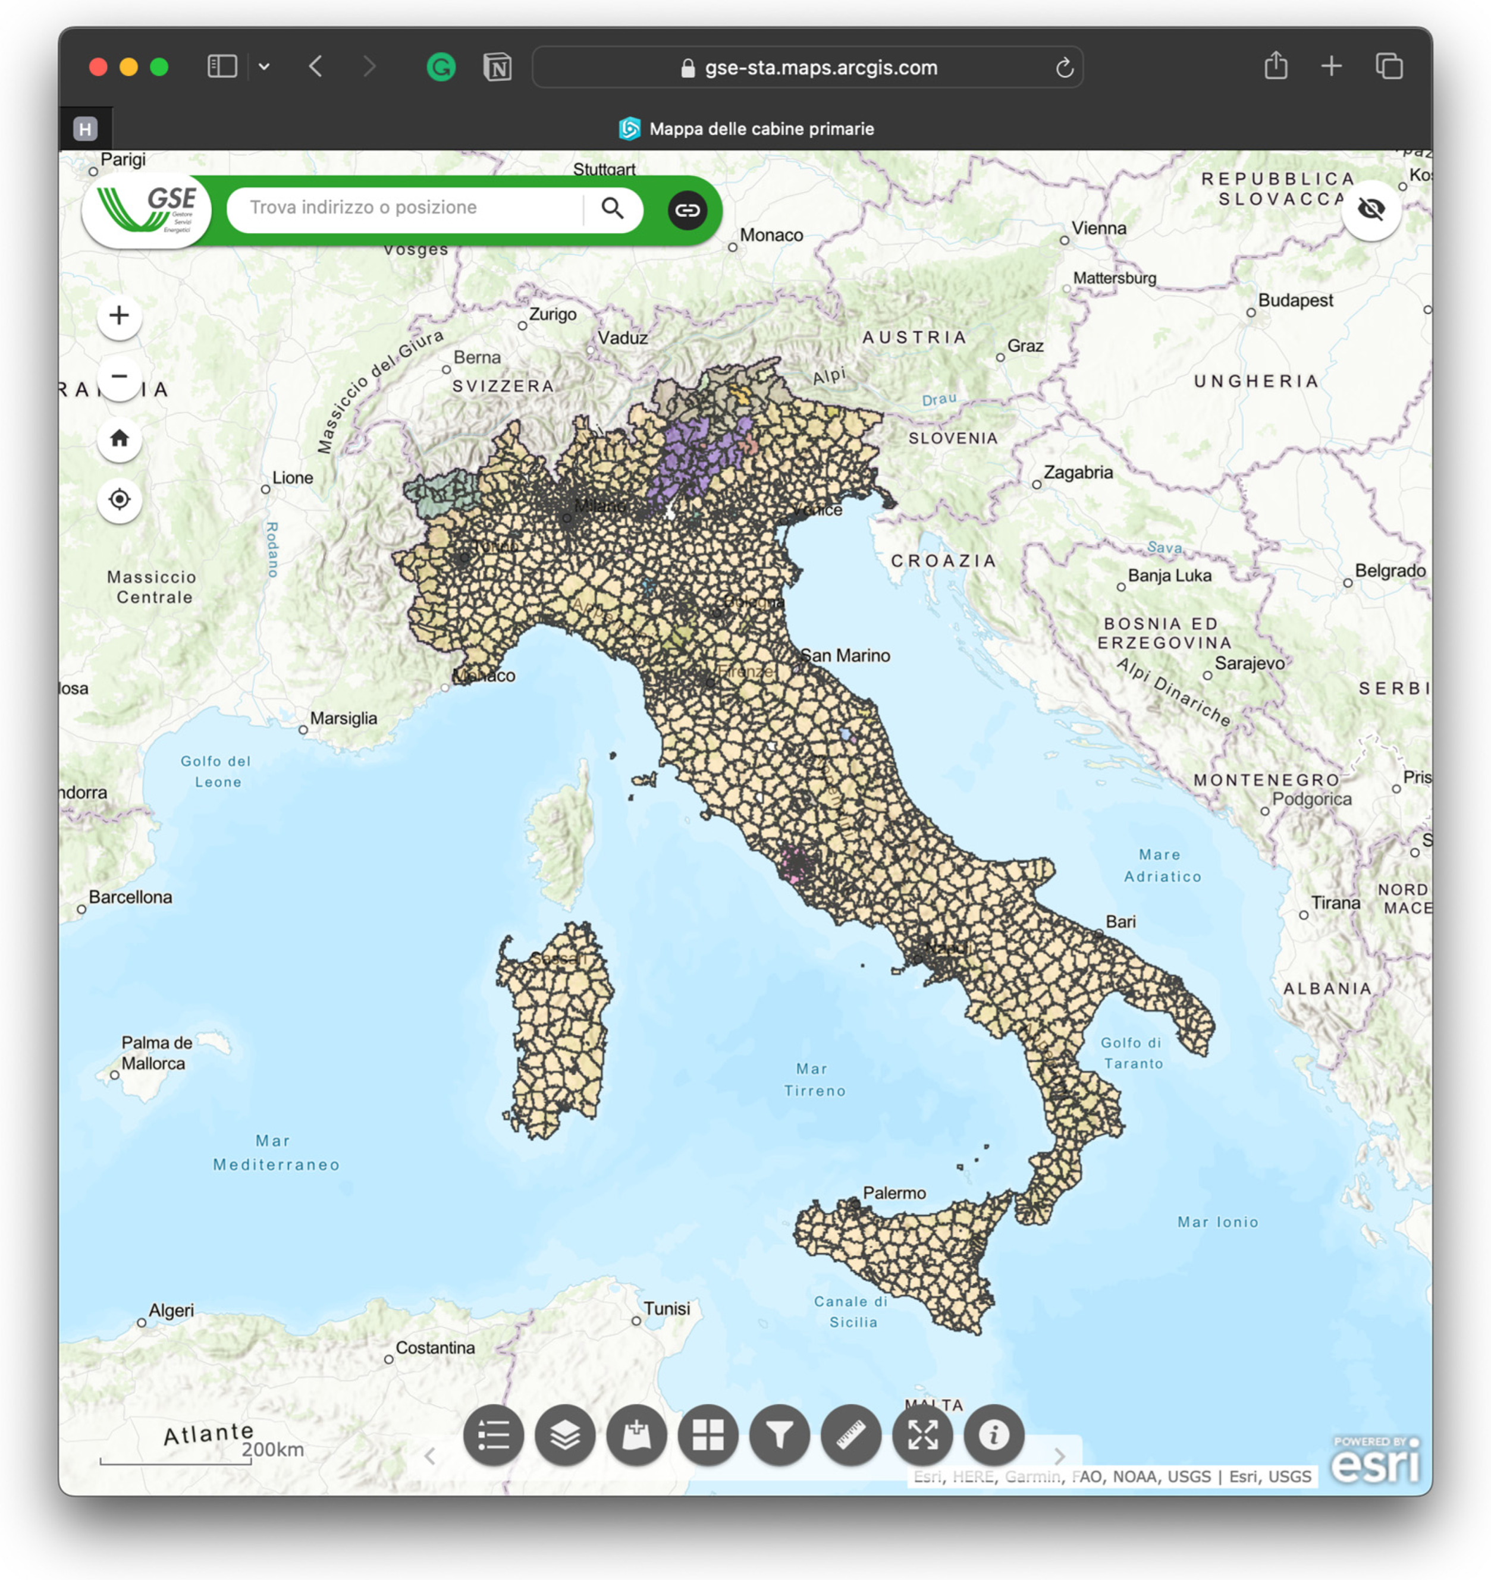The image size is (1491, 1580).
Task: Expand the sidebar dropdown chevron in Safari
Action: [265, 67]
